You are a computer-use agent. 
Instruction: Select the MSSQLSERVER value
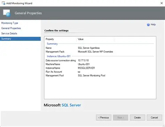86,68
